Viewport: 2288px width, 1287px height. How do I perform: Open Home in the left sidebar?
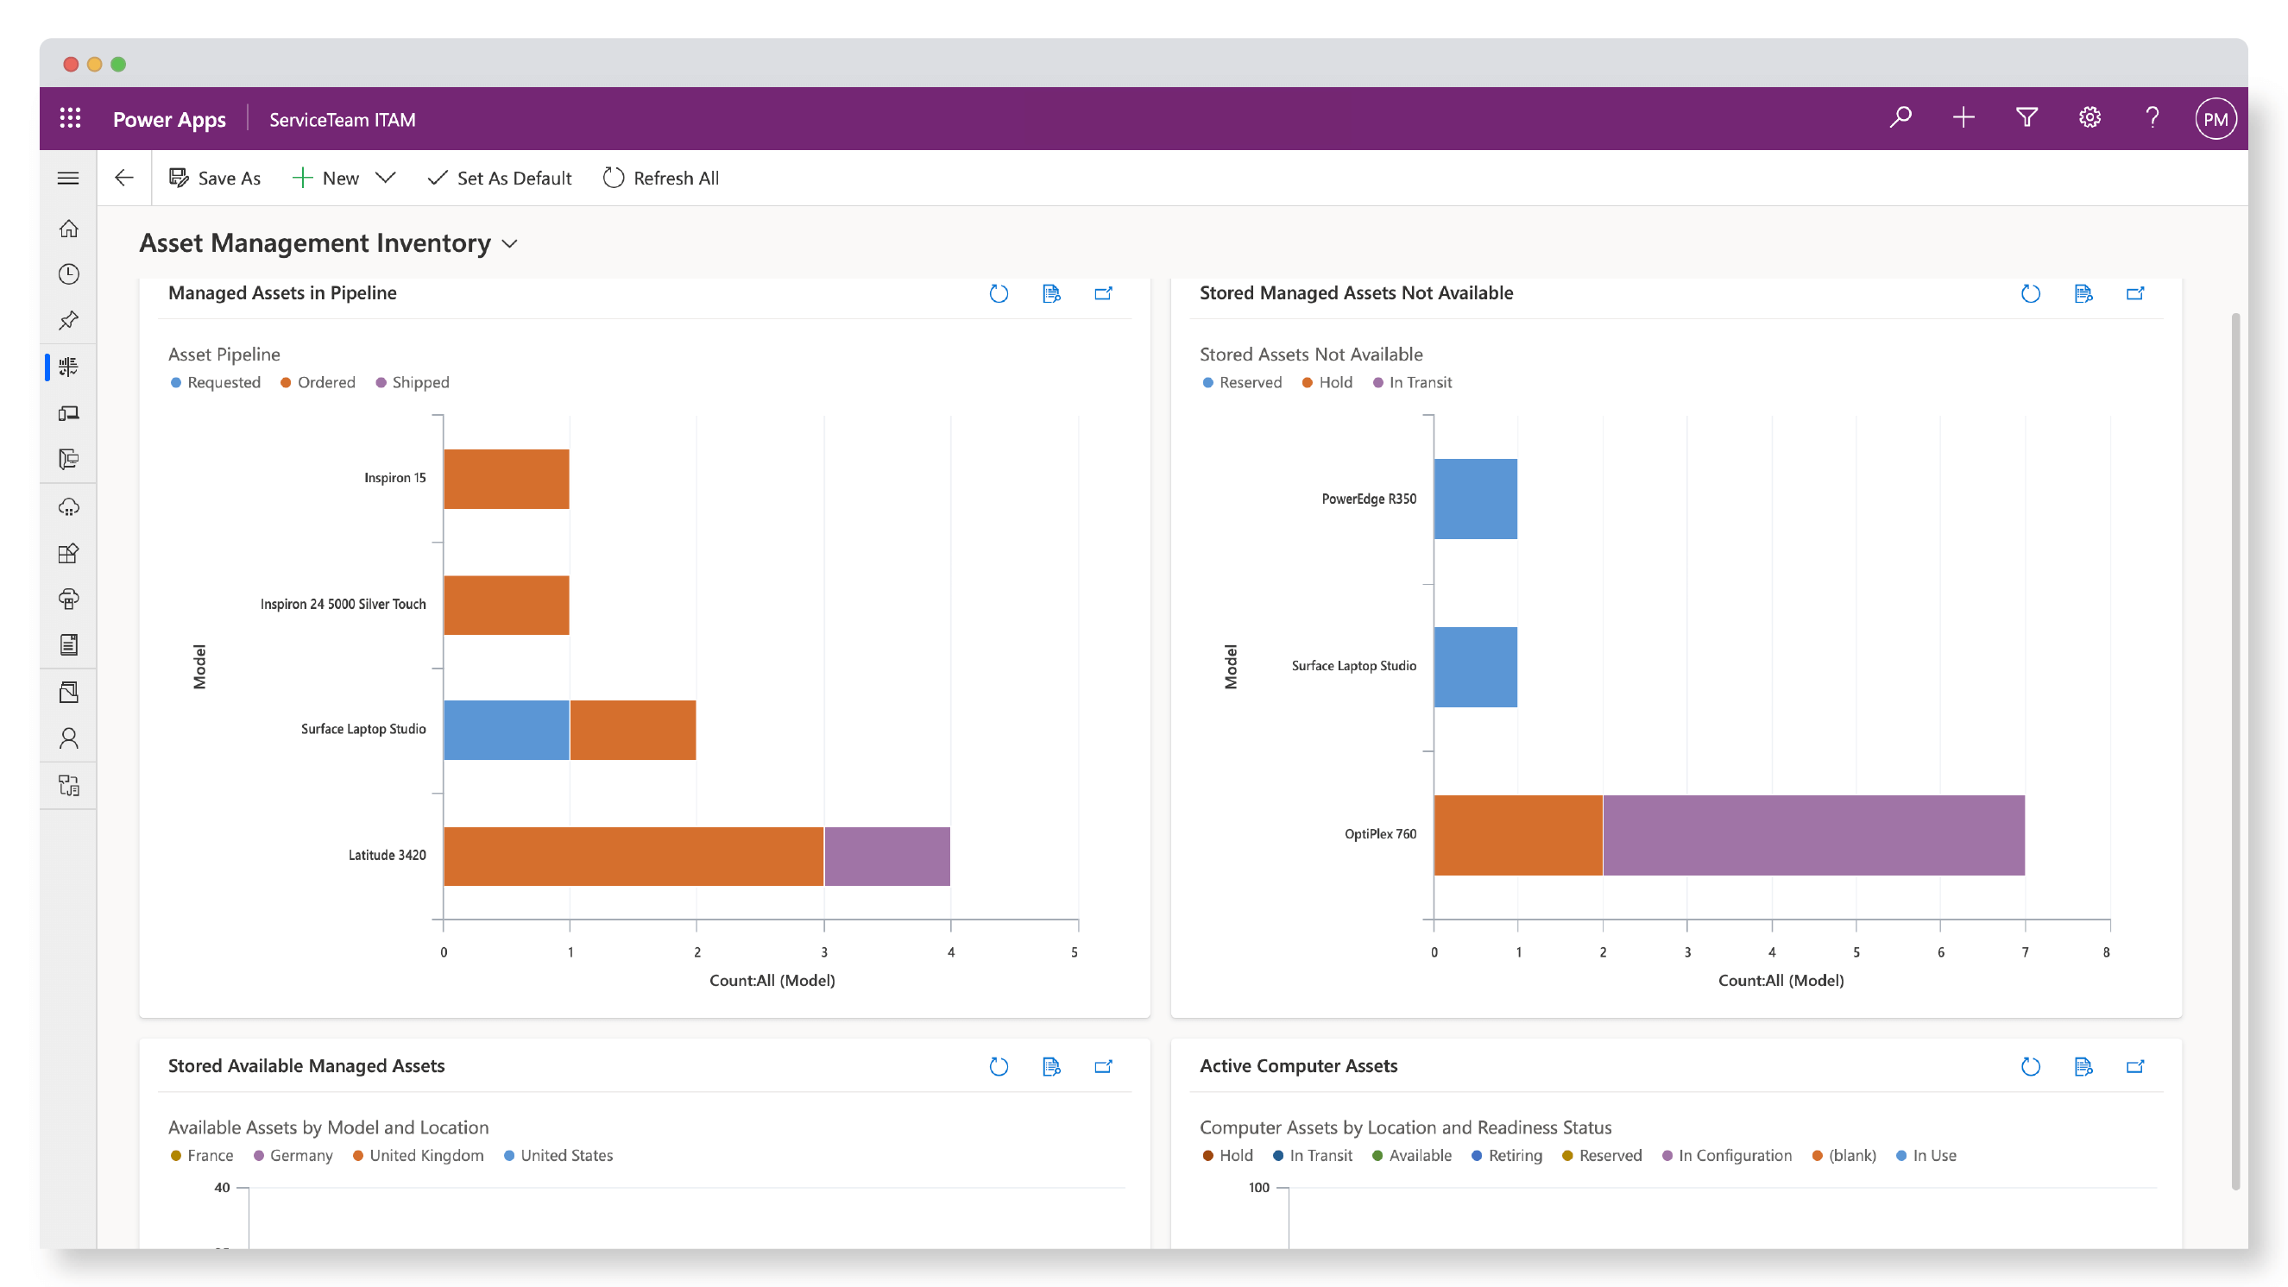point(68,229)
